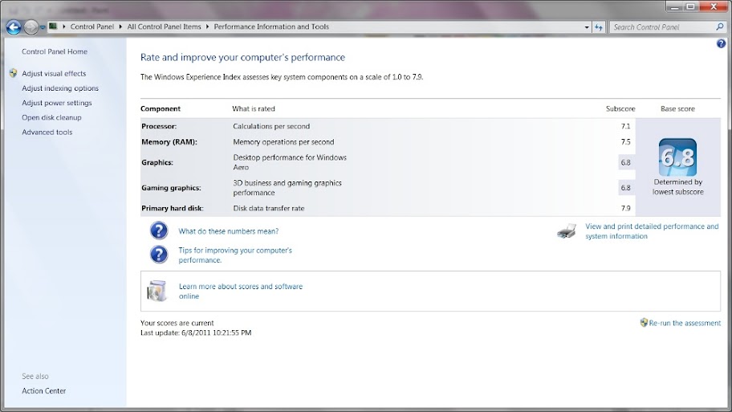
Task: Click the shield icon beside Adjust visual effects
Action: click(13, 73)
